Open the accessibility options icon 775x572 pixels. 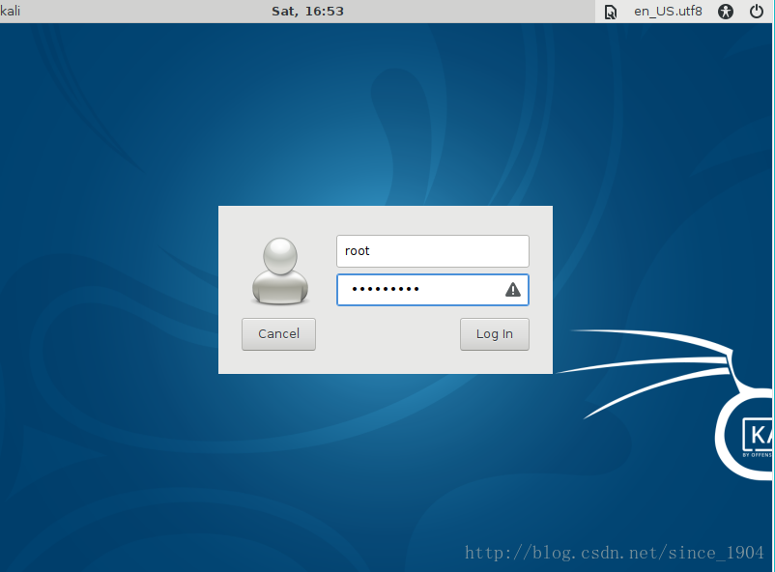click(725, 11)
